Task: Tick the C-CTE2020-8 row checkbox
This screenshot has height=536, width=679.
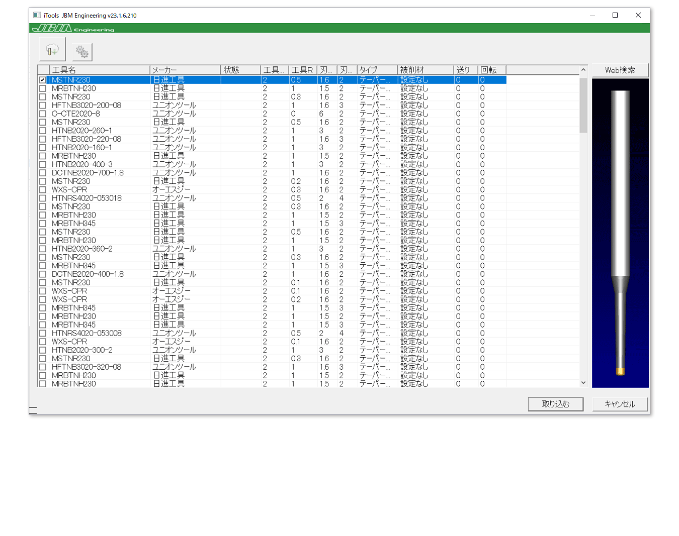Action: [x=43, y=114]
